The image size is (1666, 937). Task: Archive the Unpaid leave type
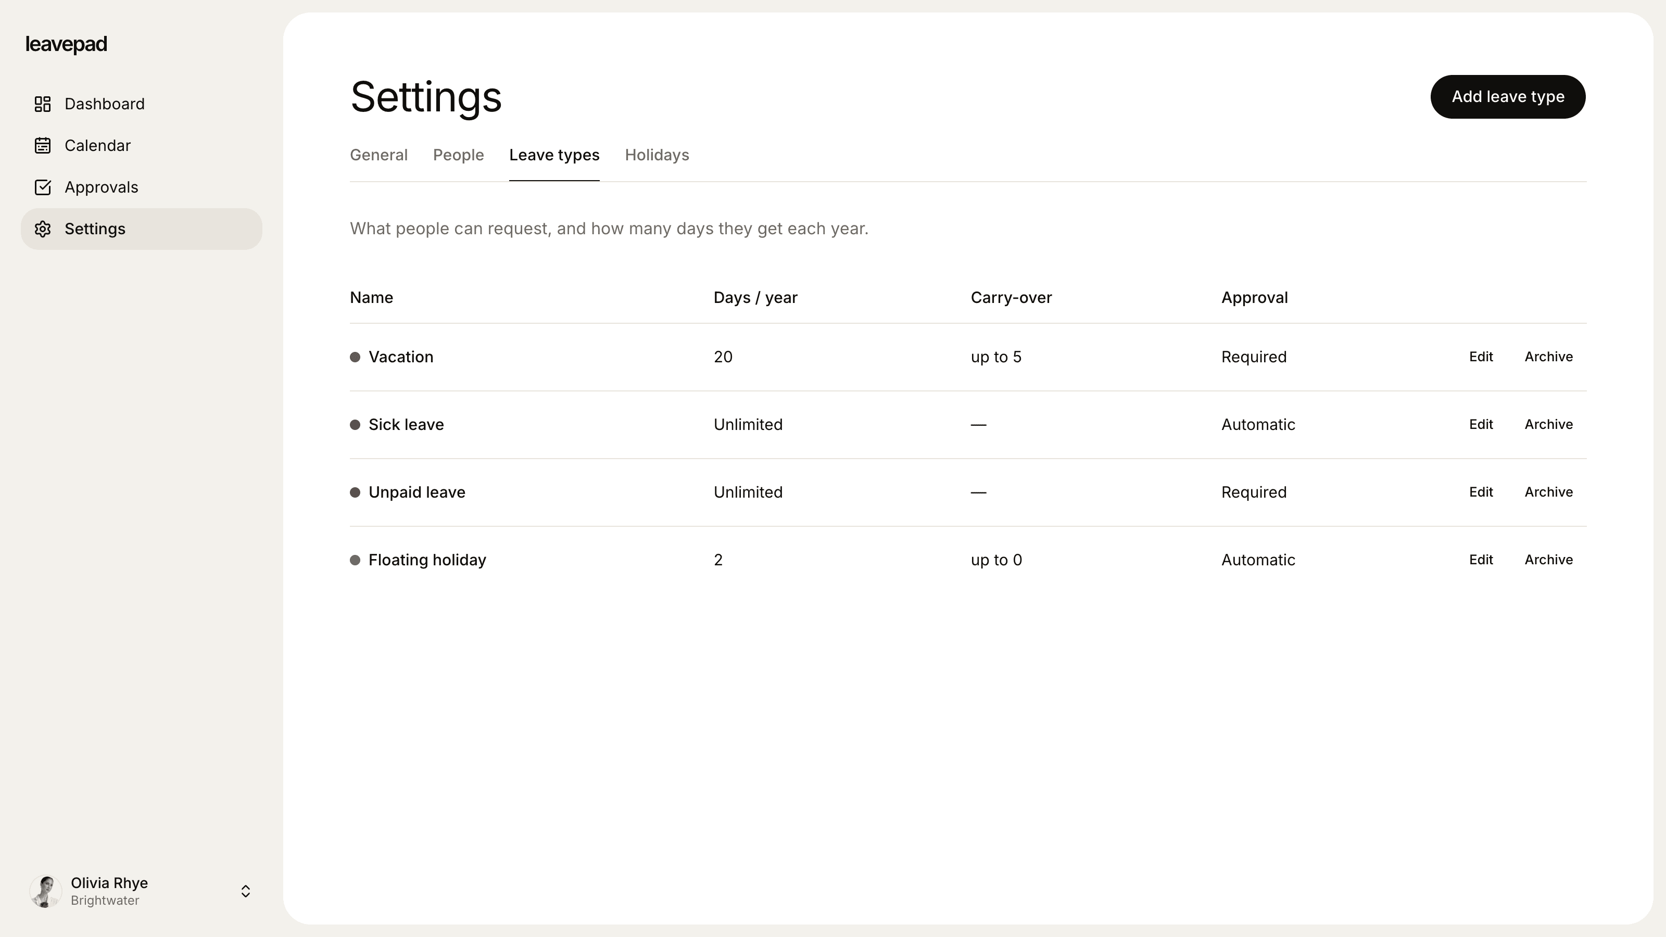point(1549,492)
